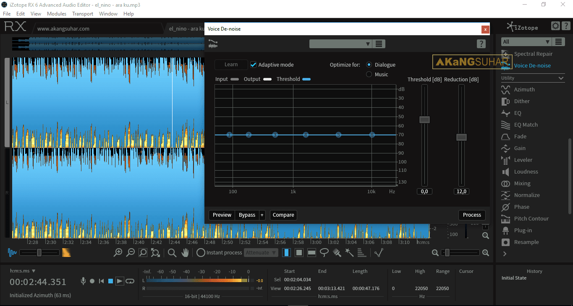Viewport: 573px width, 306px height.
Task: Open the Transport menu
Action: (83, 14)
